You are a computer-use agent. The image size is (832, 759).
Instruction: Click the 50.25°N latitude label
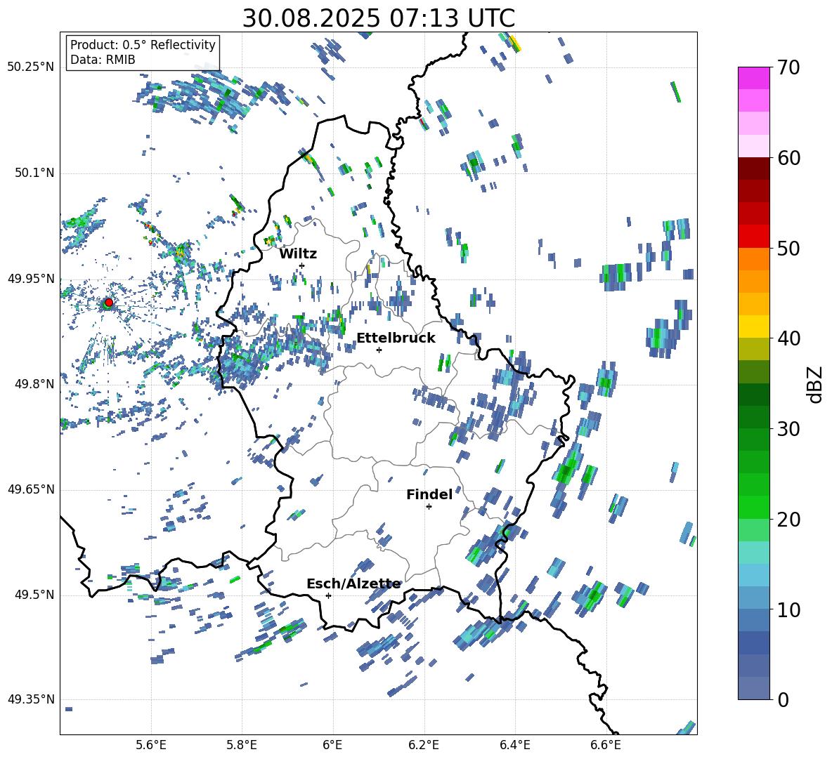(x=31, y=67)
